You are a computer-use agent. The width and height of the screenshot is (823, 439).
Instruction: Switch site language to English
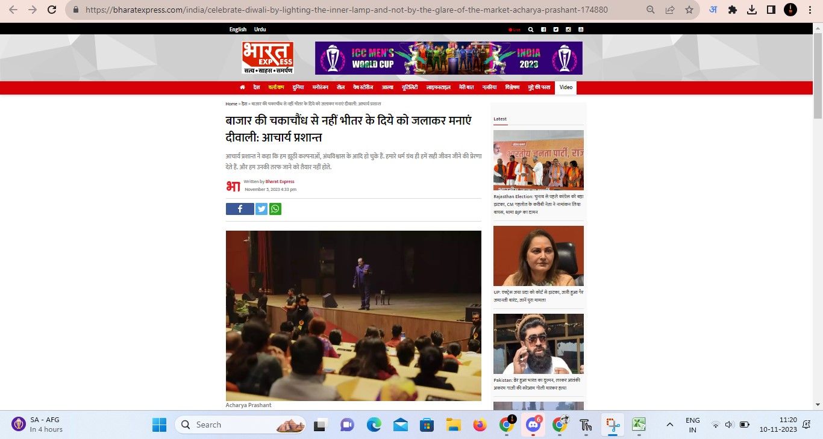pos(238,30)
